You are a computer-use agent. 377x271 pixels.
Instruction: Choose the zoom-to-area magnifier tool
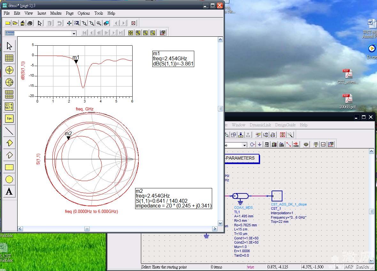pos(77,23)
